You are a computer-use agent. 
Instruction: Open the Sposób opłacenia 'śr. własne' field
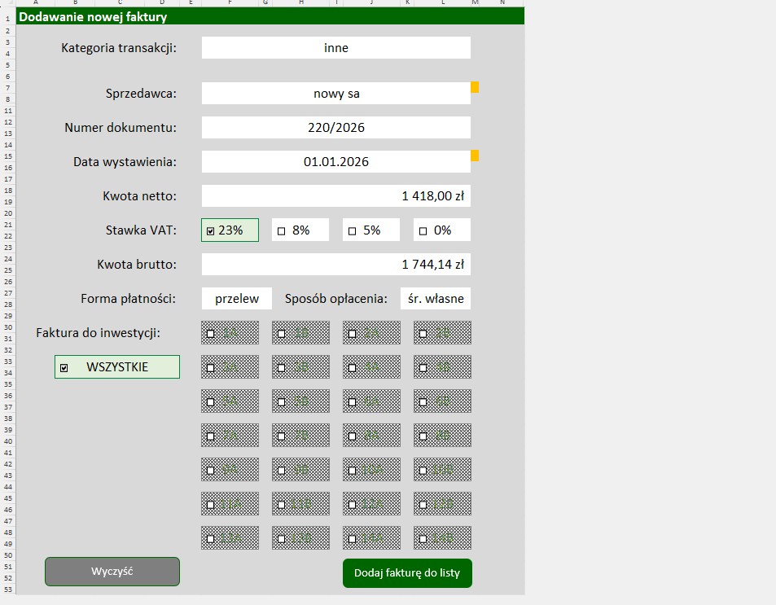click(x=436, y=299)
